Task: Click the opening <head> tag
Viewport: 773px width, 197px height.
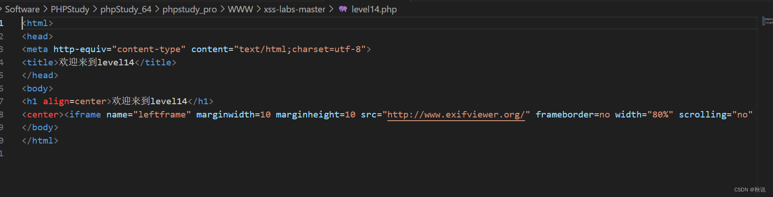Action: click(38, 37)
